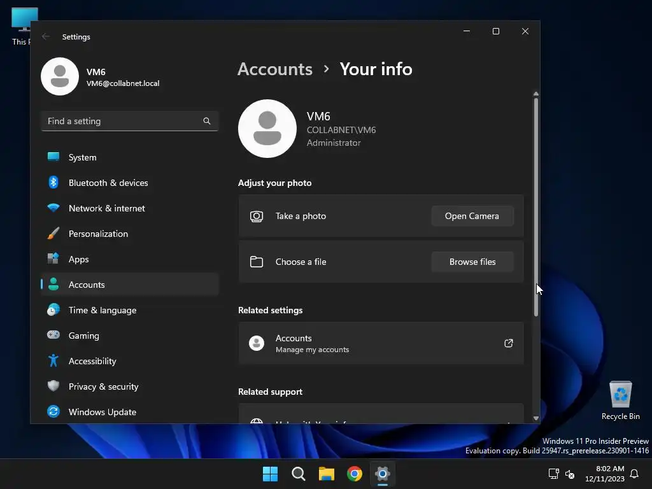Click the Privacy & security shield icon
652x489 pixels.
coord(53,386)
